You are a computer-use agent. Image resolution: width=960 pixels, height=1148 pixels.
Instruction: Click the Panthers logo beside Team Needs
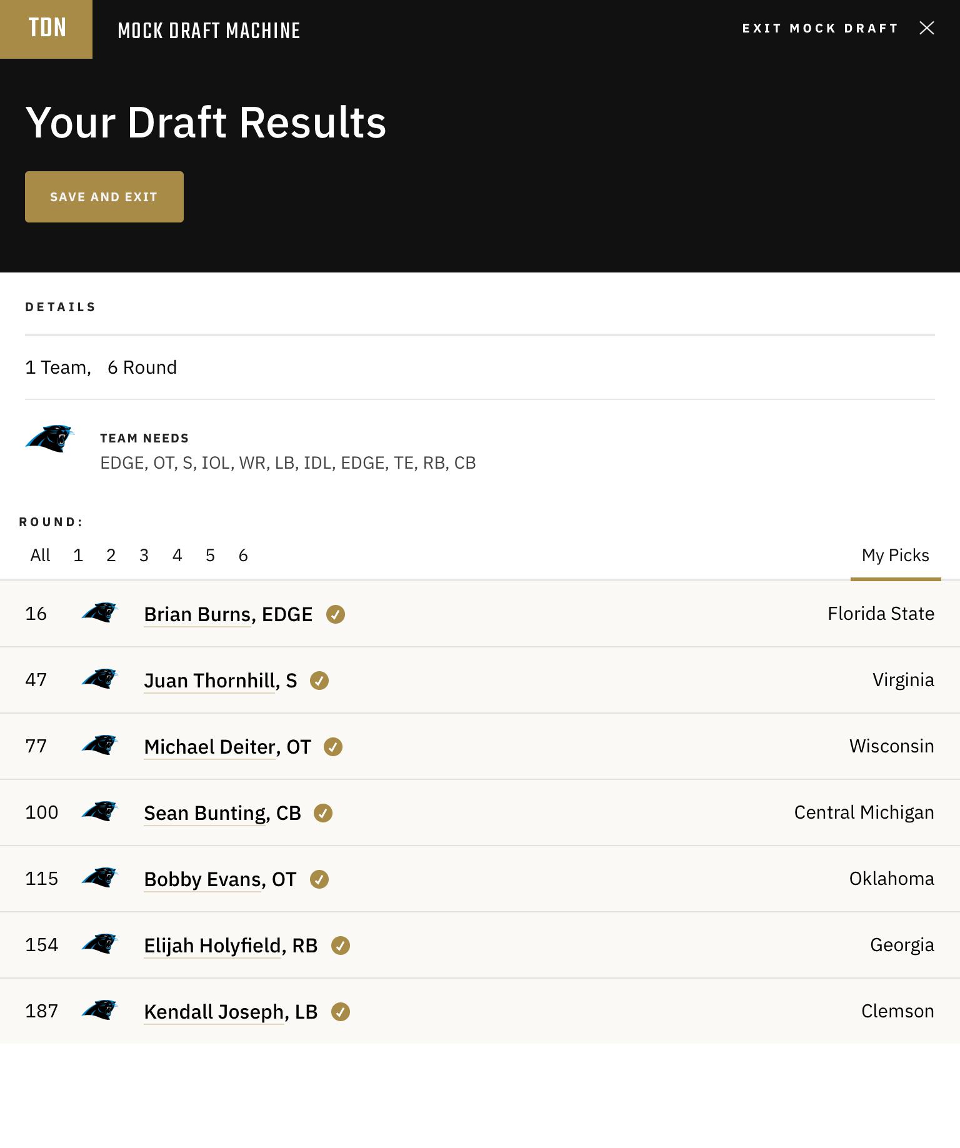[x=50, y=439]
